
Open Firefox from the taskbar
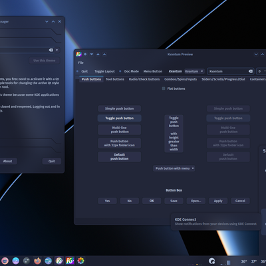coord(37,261)
